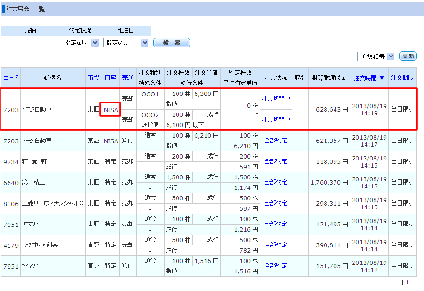This screenshot has height=291, width=424.
Task: Click the 121,495 円 settlement amount
Action: click(x=332, y=225)
